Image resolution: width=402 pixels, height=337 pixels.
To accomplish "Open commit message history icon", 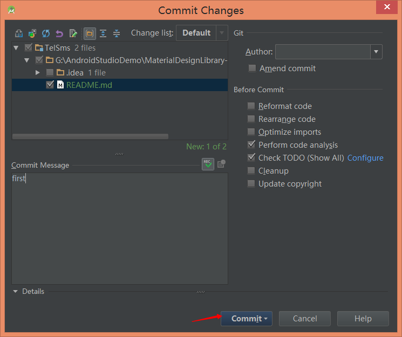I will click(221, 164).
